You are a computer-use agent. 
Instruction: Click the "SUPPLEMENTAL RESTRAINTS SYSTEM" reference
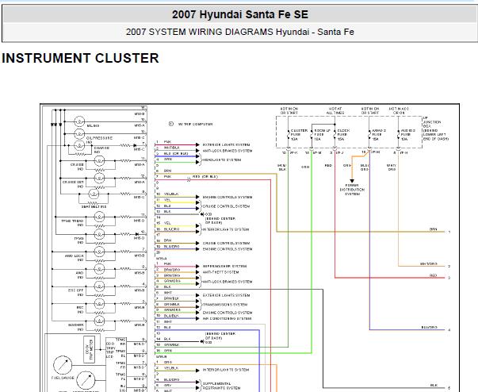(x=222, y=386)
